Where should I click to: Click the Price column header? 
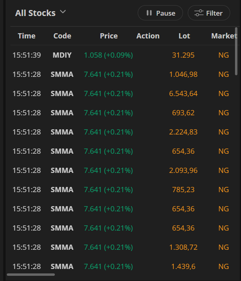[x=108, y=36]
